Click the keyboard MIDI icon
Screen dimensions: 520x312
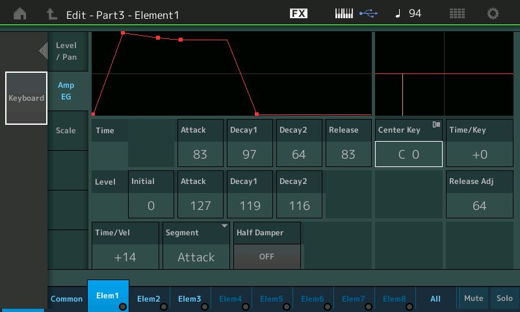point(346,14)
